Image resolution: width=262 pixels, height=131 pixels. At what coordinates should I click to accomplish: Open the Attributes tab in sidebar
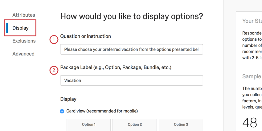[x=24, y=15]
